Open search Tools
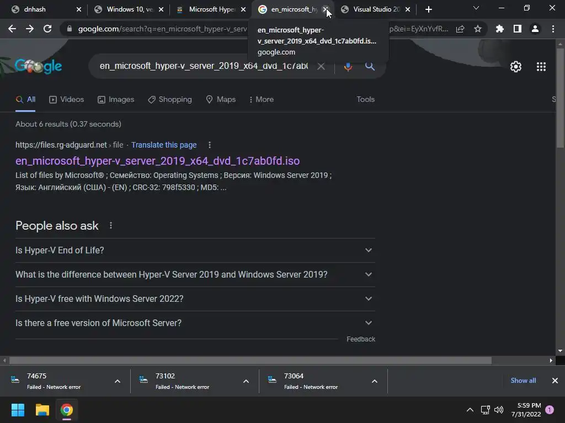 365,99
